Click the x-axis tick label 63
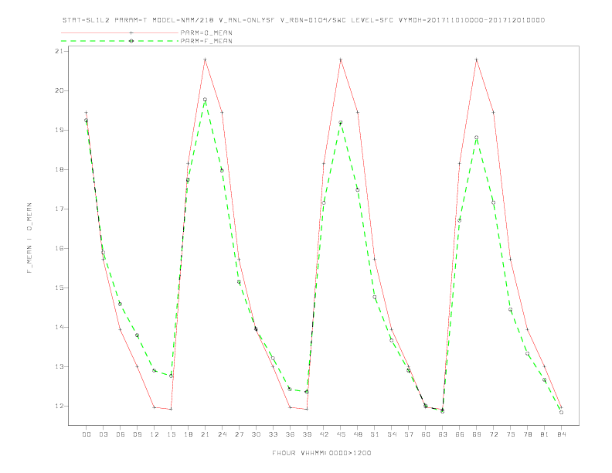The height and width of the screenshot is (473, 612). tap(443, 434)
